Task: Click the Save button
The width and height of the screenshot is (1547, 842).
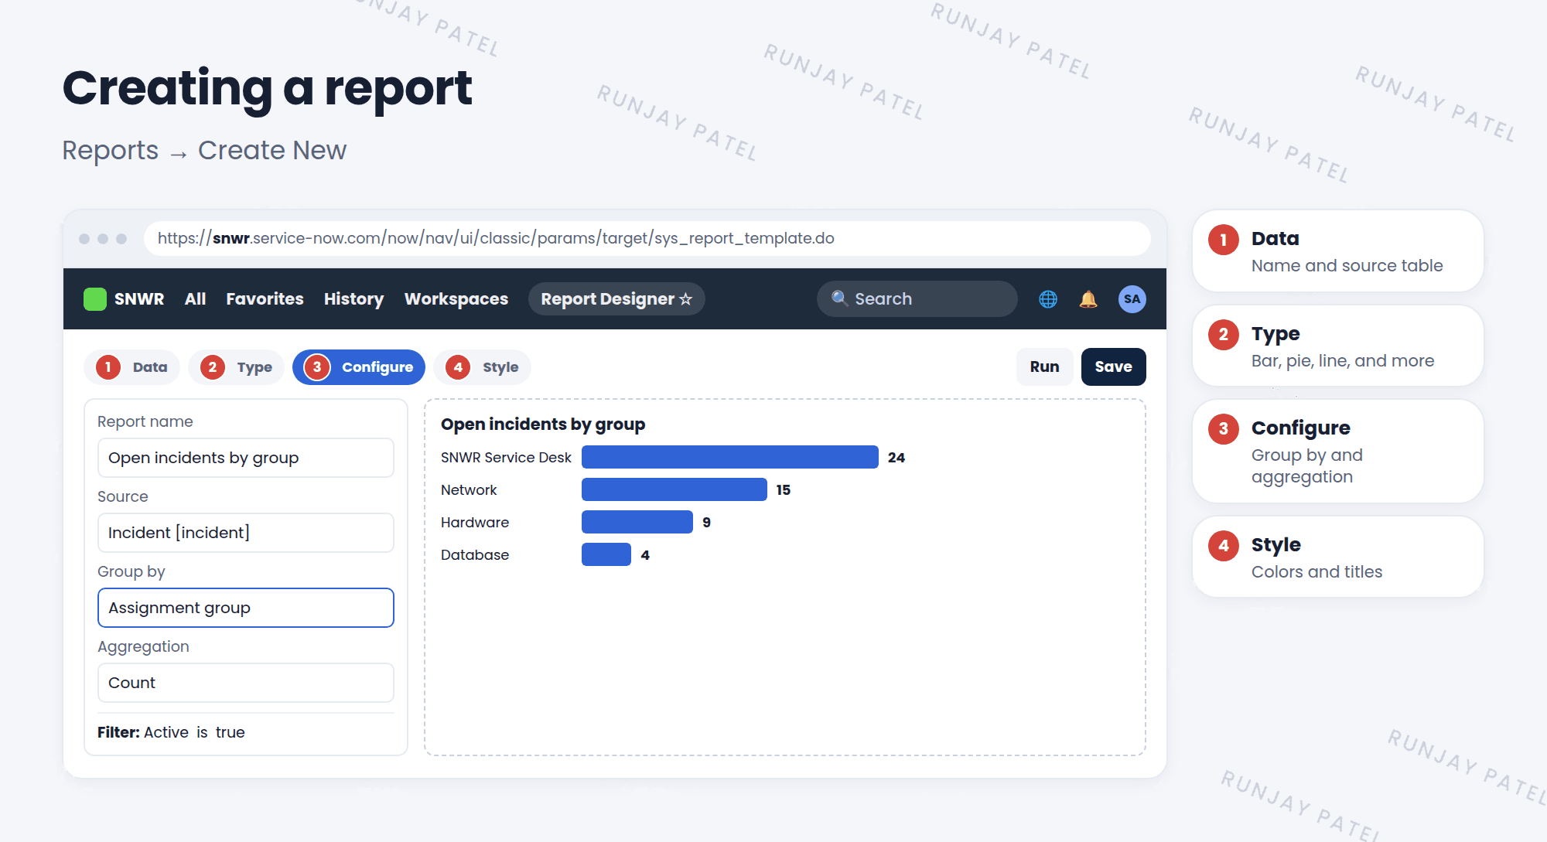Action: click(x=1113, y=366)
